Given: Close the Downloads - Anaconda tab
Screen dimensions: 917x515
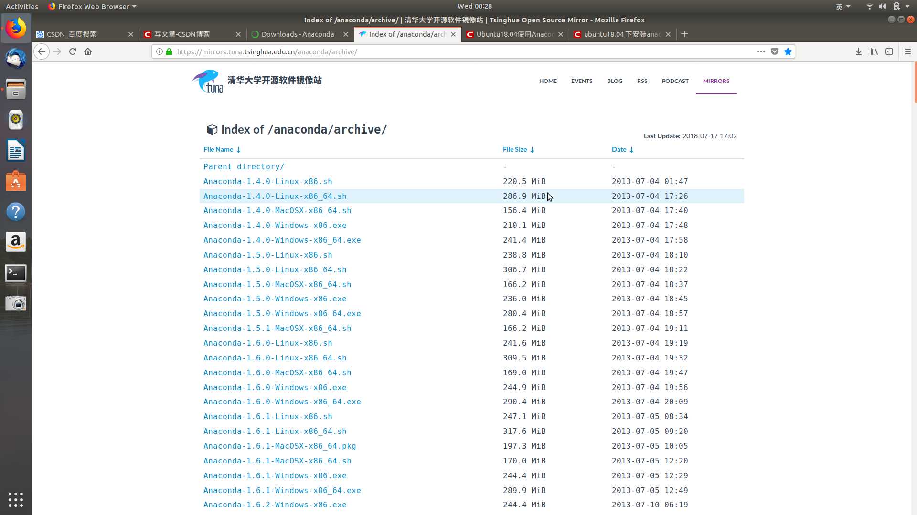Looking at the screenshot, I should click(346, 34).
